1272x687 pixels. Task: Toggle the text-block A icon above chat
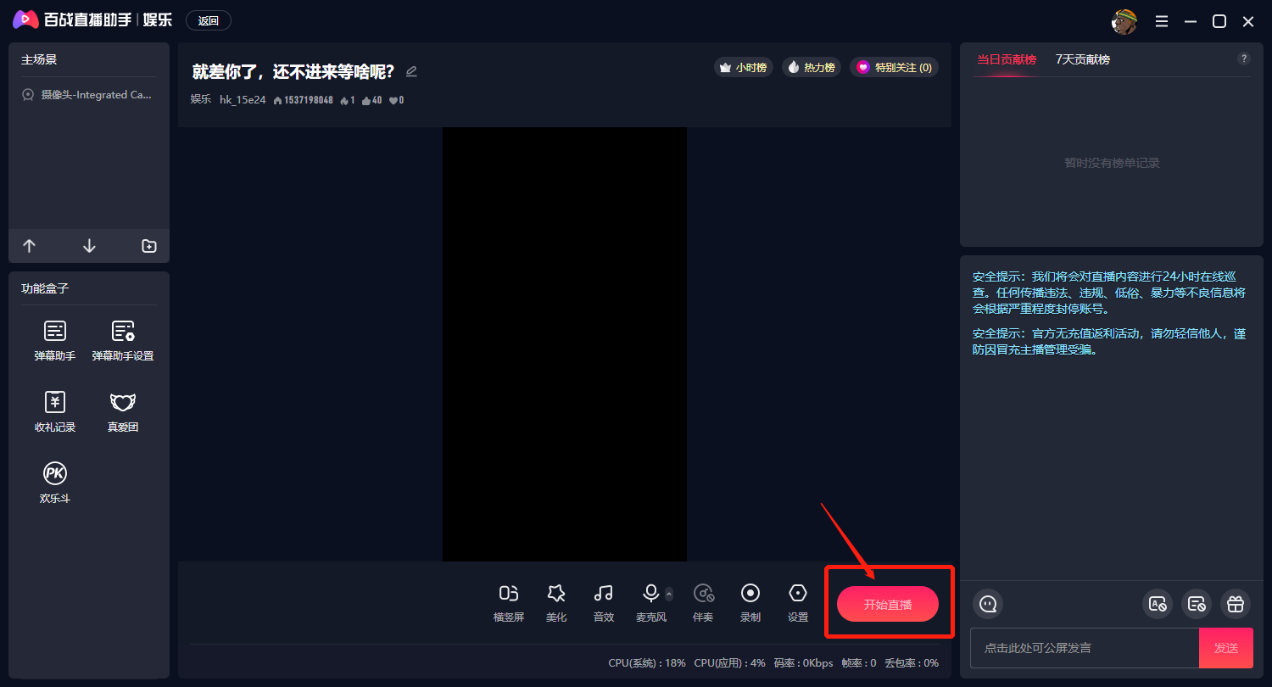coord(1158,604)
